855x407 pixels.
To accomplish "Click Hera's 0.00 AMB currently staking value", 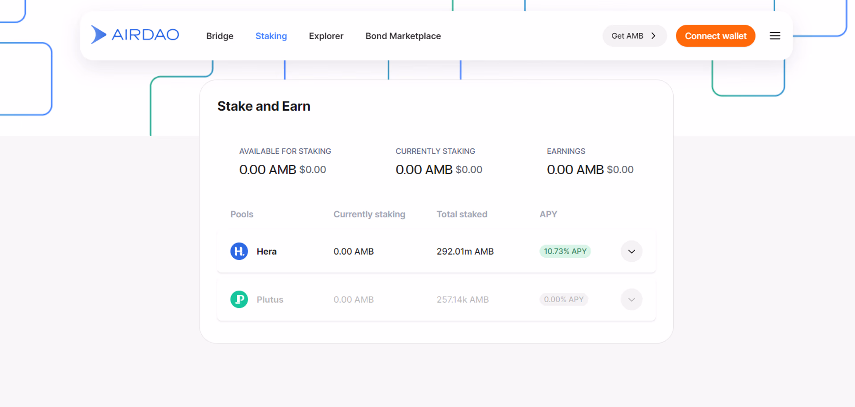I will 354,251.
